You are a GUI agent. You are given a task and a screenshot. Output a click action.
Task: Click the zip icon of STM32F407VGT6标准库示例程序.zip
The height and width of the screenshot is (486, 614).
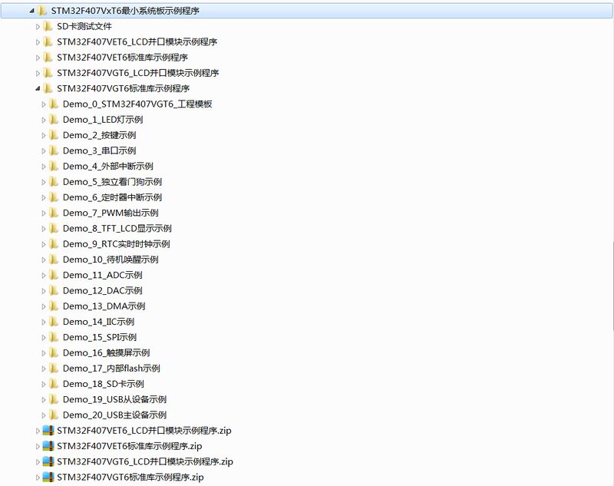click(48, 478)
